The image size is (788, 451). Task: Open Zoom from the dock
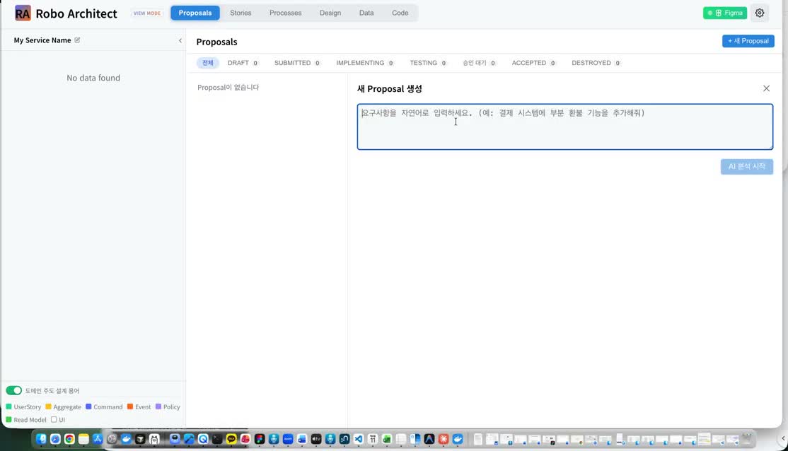pyautogui.click(x=288, y=439)
